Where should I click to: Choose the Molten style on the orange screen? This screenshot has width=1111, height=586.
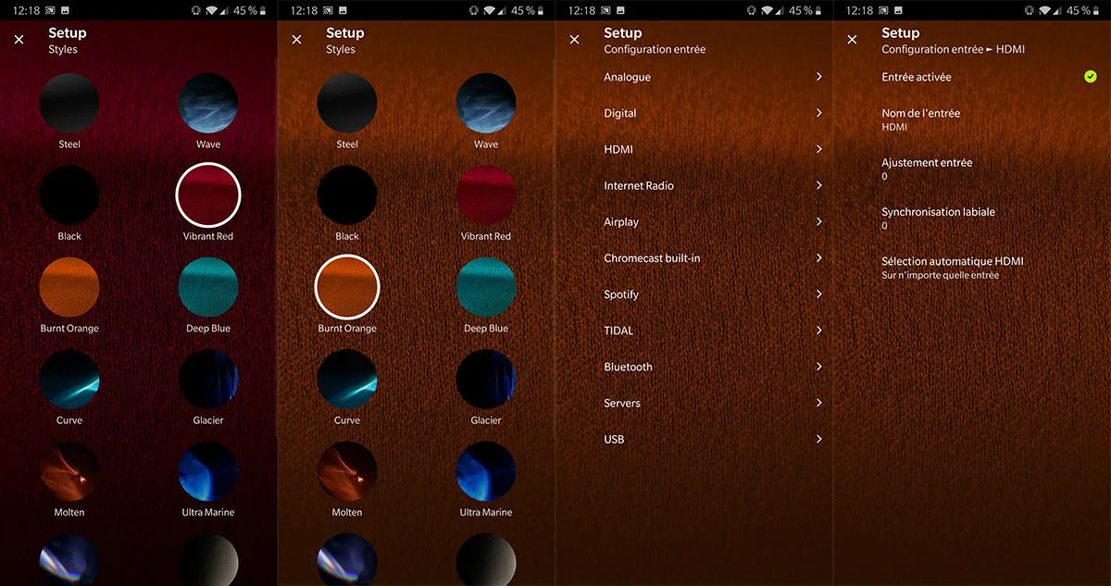pyautogui.click(x=347, y=471)
